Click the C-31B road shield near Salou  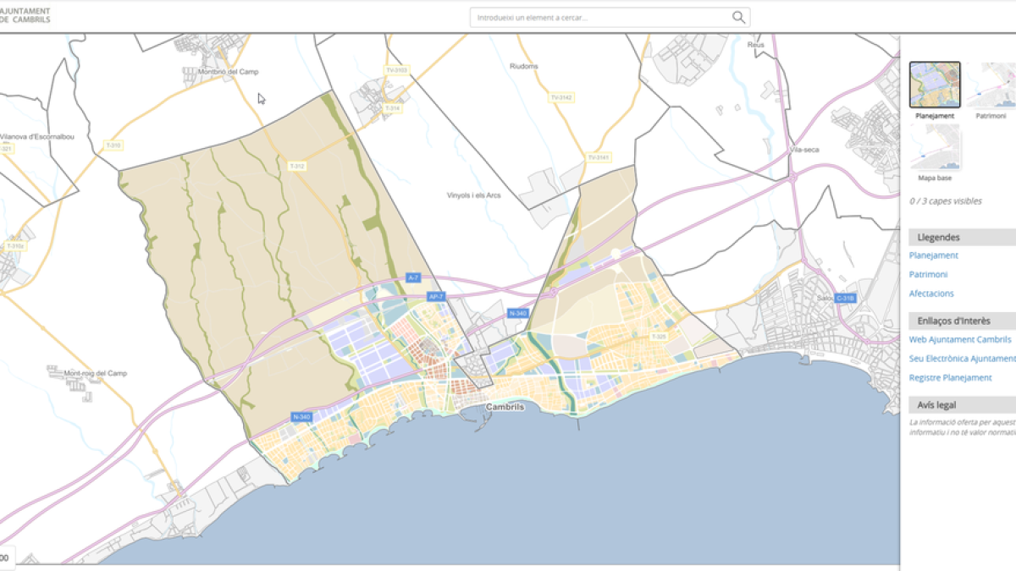[x=844, y=297]
